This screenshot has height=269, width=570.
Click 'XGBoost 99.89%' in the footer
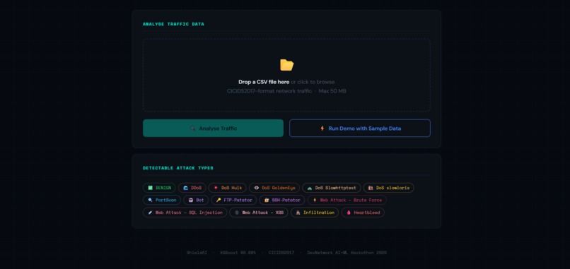(238, 253)
